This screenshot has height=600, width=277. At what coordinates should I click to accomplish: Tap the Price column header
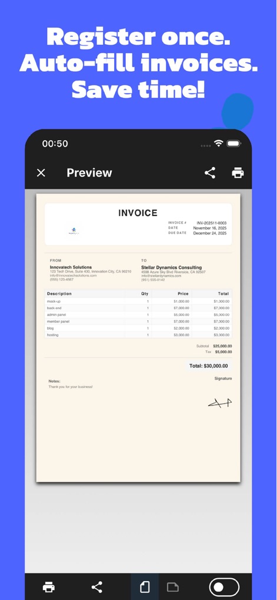click(x=183, y=294)
